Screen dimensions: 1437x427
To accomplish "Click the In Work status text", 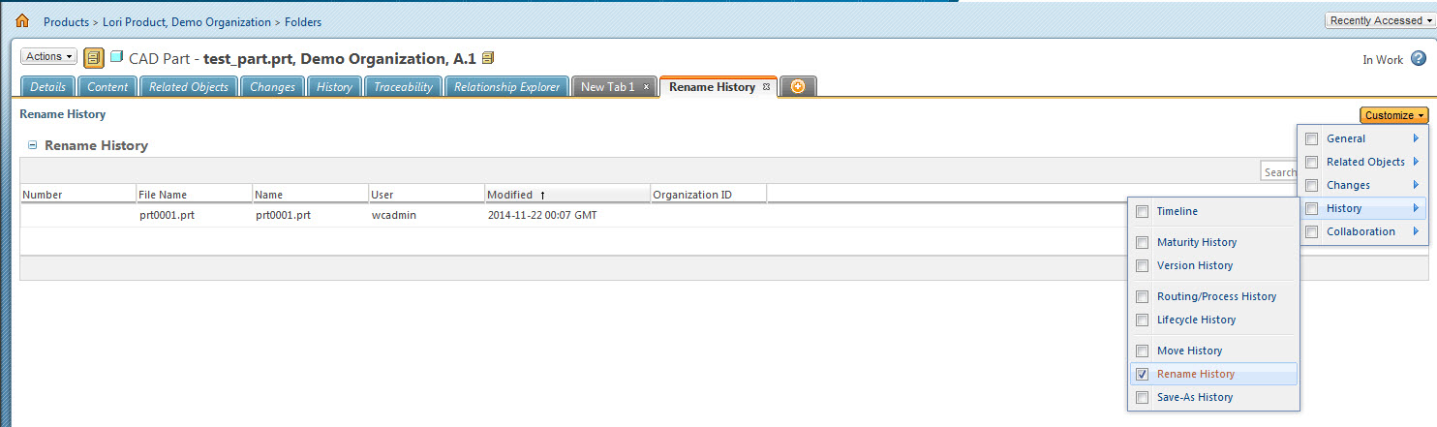I will pyautogui.click(x=1383, y=60).
